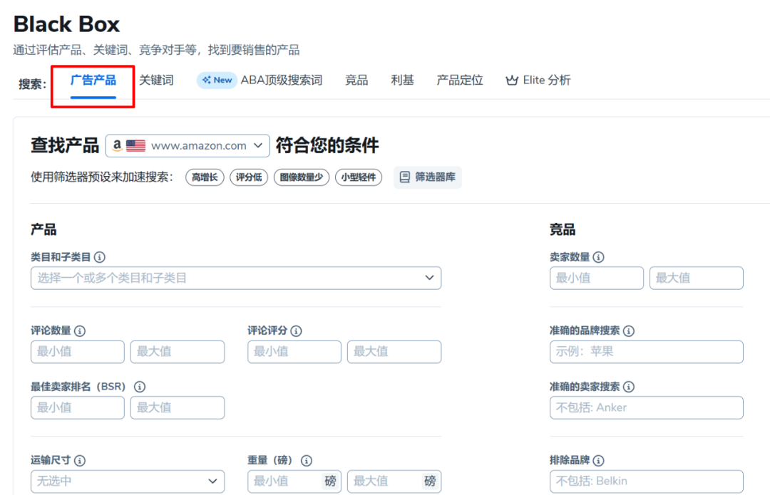Click the info icon next to 类目和子类目
770x495 pixels.
[x=99, y=257]
